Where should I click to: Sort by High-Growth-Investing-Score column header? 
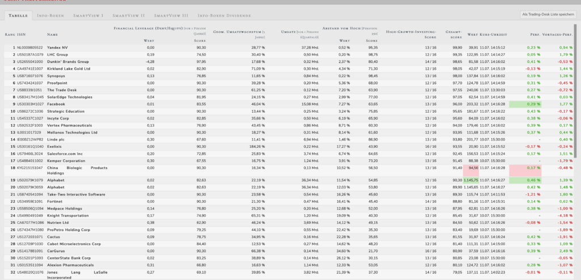pyautogui.click(x=411, y=34)
